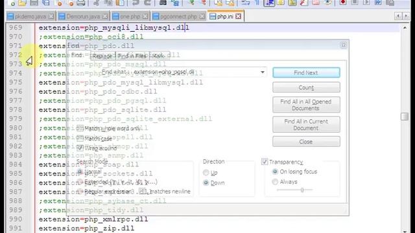Toggle the '. matches newline' checkbox

[143, 192]
